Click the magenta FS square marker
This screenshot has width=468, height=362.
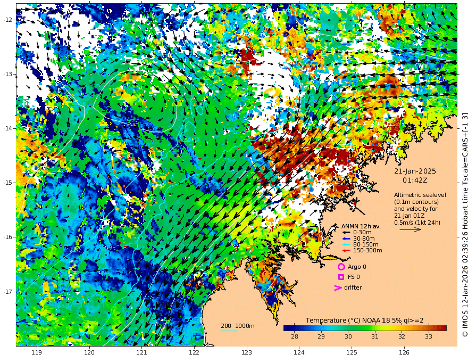(x=341, y=277)
